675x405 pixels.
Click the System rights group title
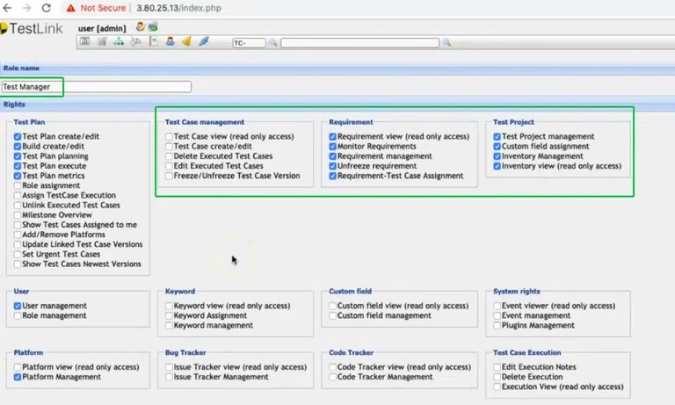tap(517, 292)
